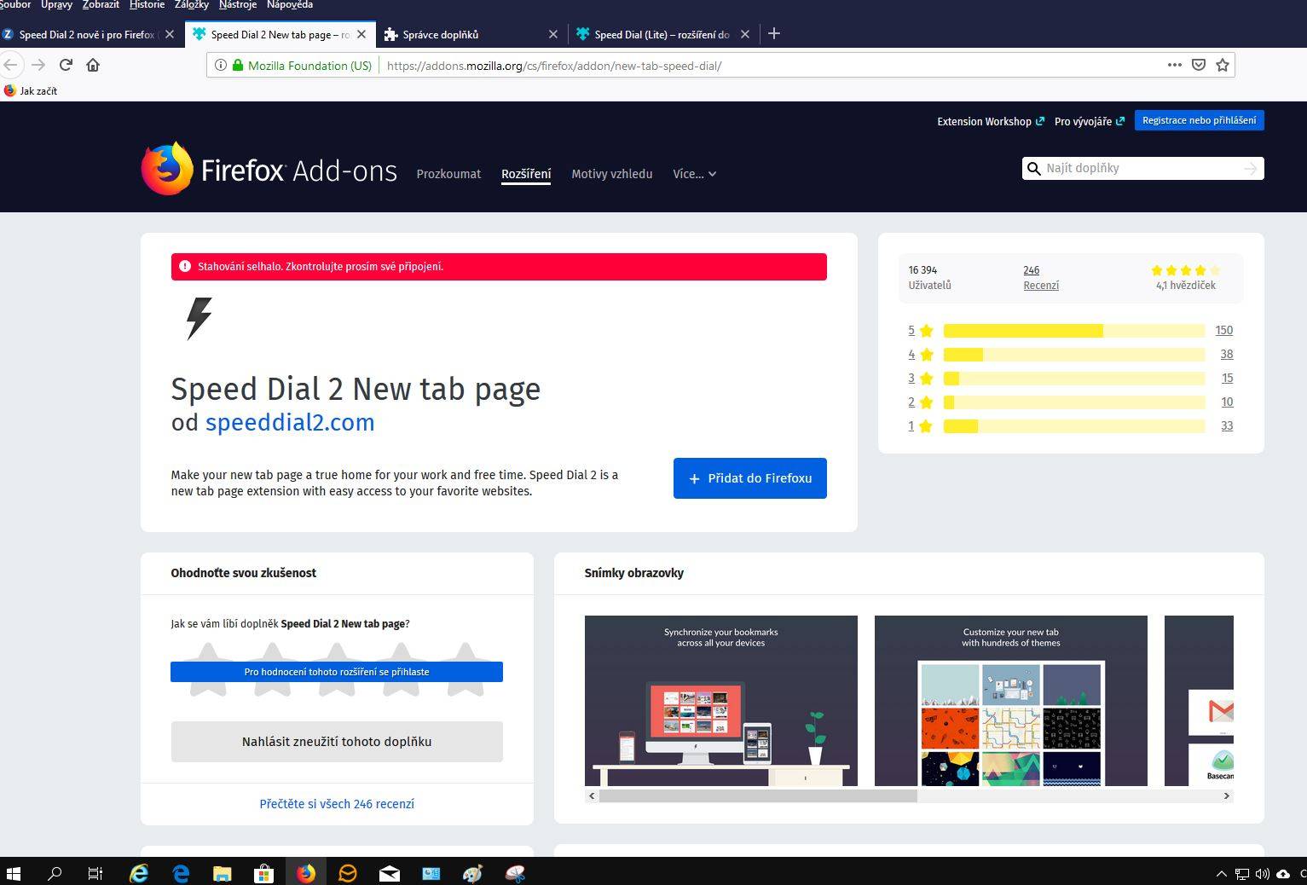This screenshot has height=885, width=1307.
Task: Close the Speed Dial (Lite) tab
Action: coord(744,34)
